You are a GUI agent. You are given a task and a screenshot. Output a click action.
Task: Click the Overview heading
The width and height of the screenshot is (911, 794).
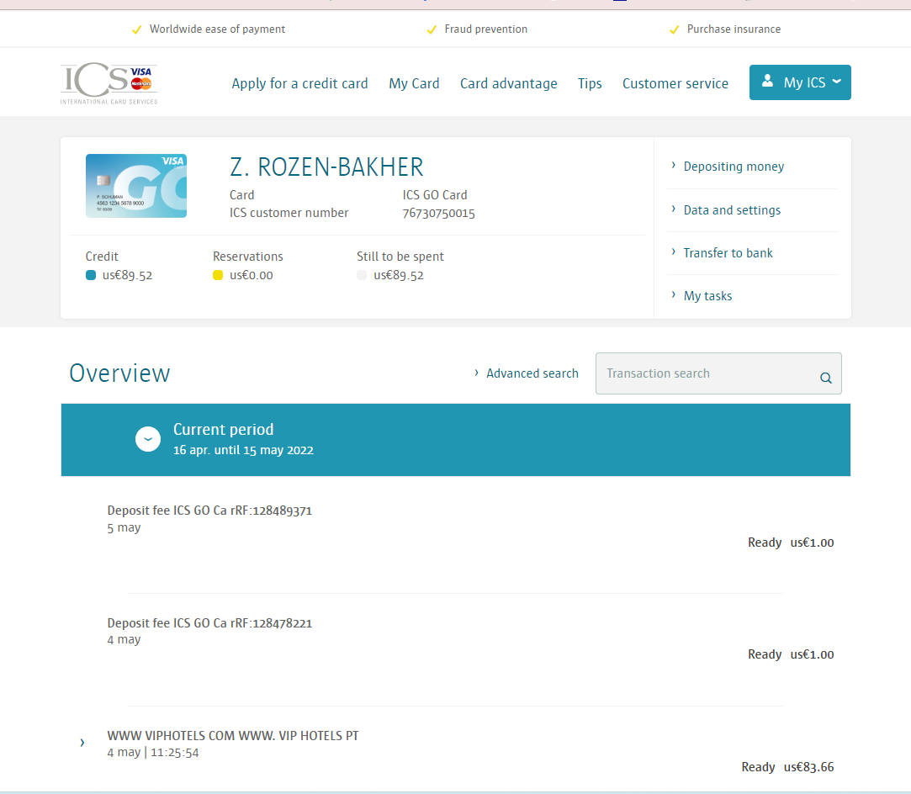(119, 373)
